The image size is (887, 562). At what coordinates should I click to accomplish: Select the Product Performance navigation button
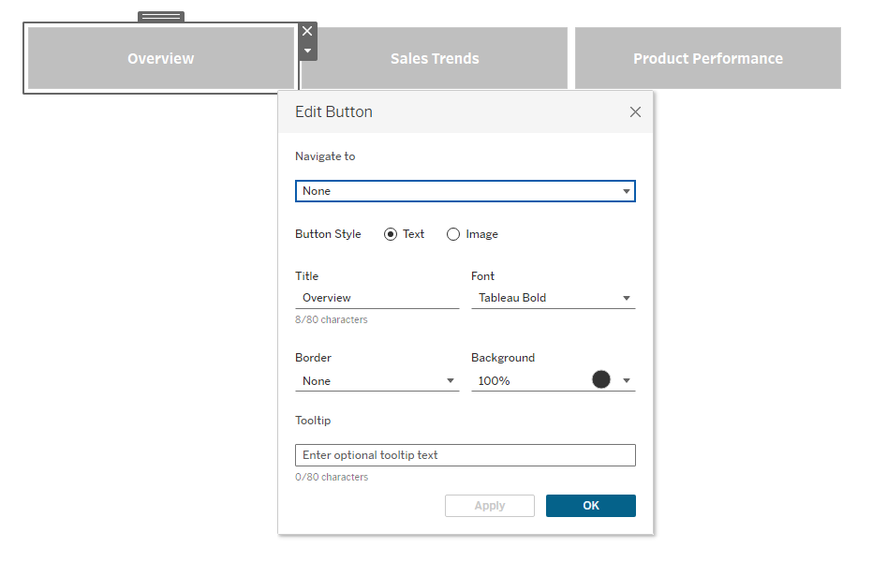tap(708, 58)
